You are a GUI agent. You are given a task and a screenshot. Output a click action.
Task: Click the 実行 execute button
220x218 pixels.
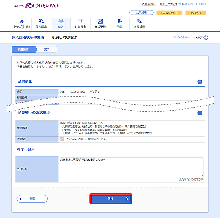(111, 199)
